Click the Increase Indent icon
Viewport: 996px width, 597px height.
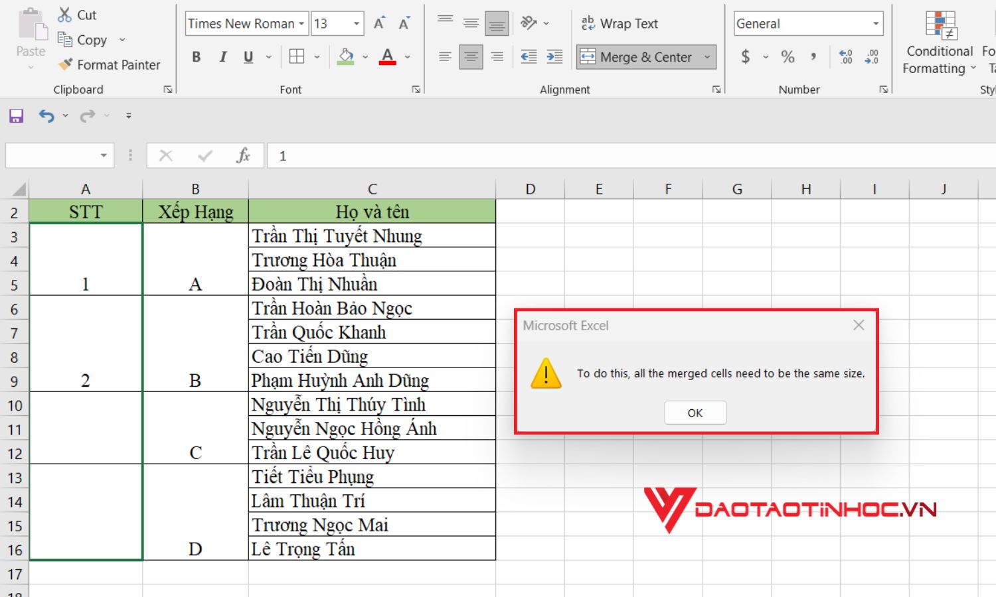554,56
